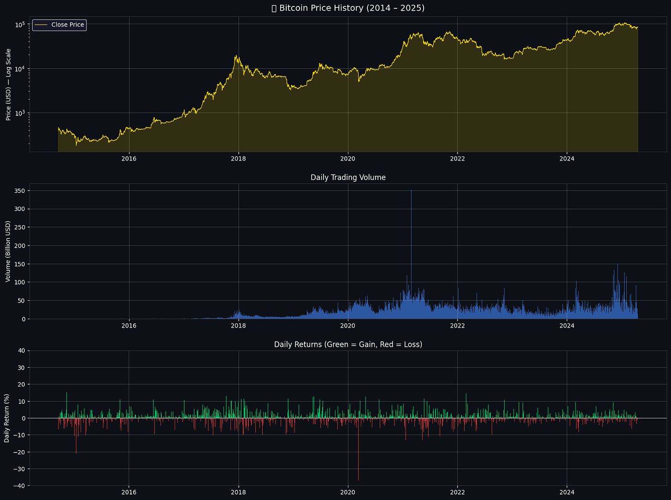Viewport: 671px width, 500px height.
Task: Click the 2022 tick under the volume chart
Action: point(457,326)
